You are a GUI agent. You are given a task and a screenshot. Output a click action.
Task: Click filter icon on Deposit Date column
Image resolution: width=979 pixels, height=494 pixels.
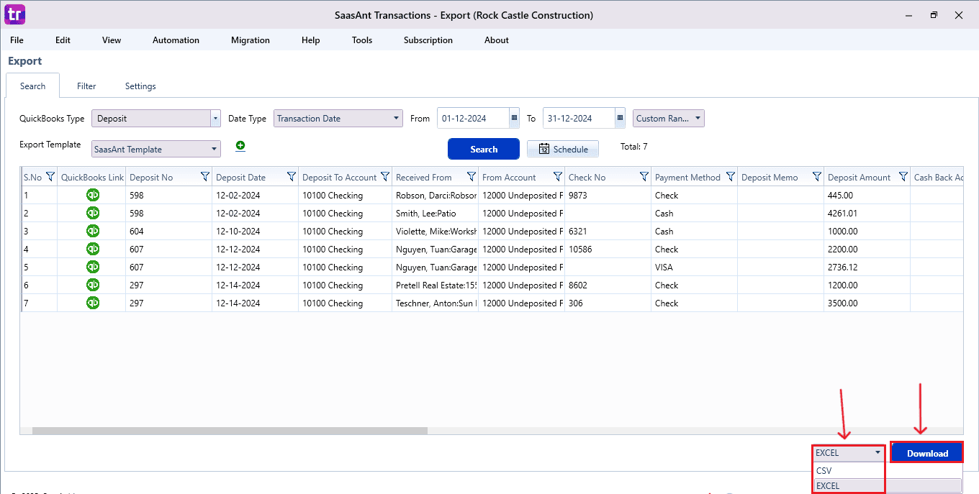(x=291, y=177)
